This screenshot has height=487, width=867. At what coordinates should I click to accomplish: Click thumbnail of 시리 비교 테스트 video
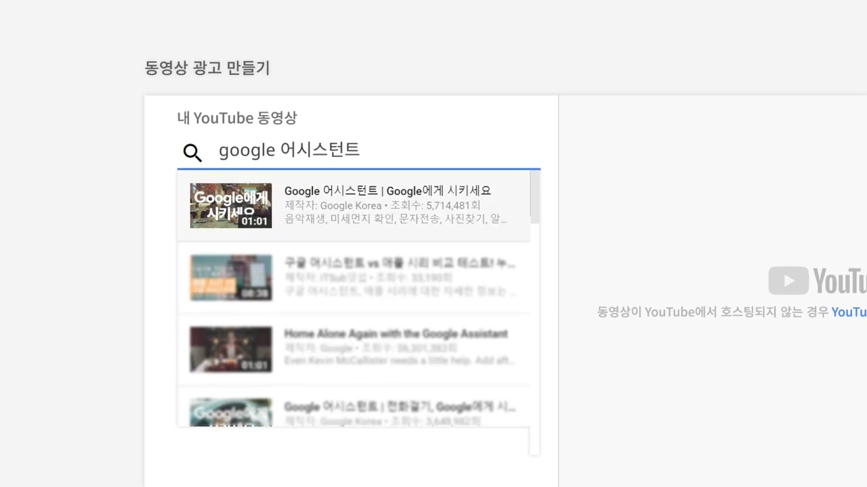(231, 277)
